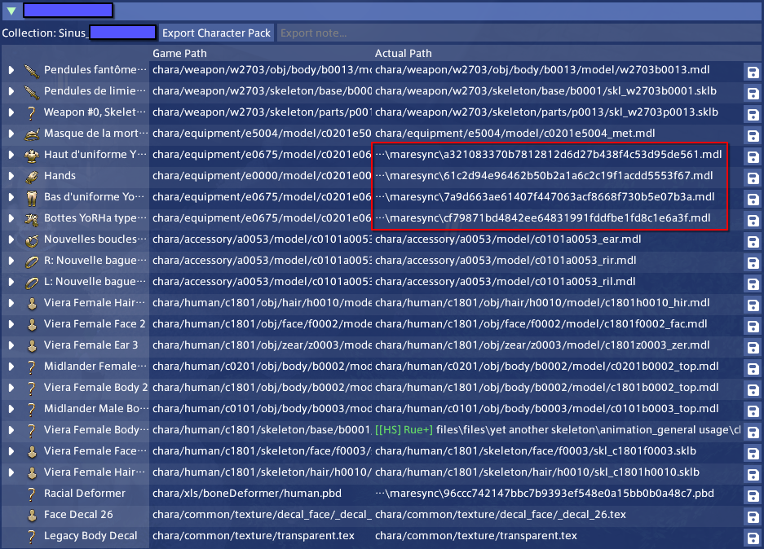Viewport: 764px width, 549px height.
Task: Click the sword icon for Pendules fantôme
Action: [32, 71]
